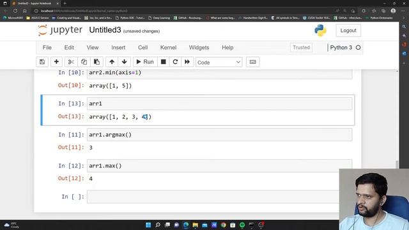Open the Deep Learning bookmark
The height and width of the screenshot is (230, 409).
(x=159, y=18)
